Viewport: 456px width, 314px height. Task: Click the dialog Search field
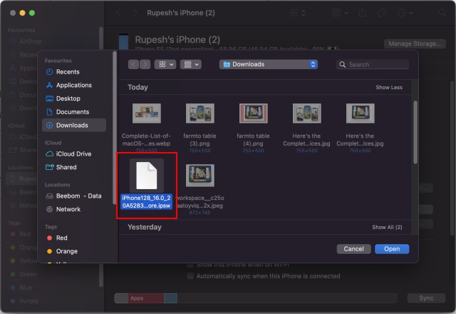(x=373, y=64)
